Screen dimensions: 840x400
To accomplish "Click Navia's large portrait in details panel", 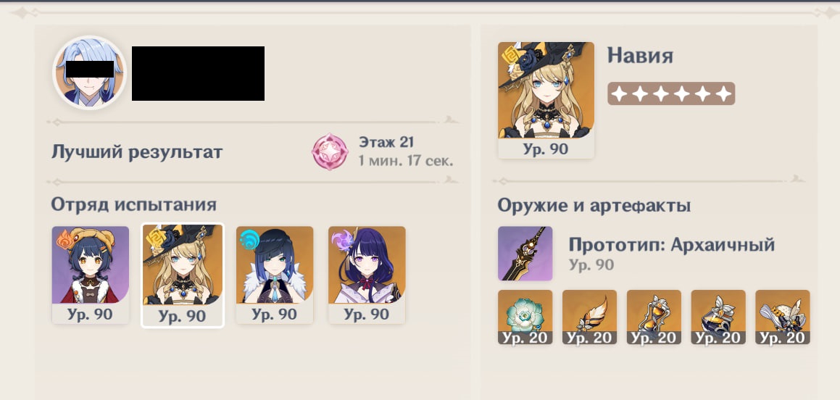I will click(x=546, y=100).
